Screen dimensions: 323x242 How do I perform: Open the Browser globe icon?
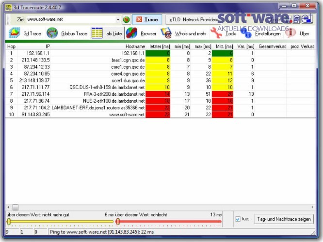(131, 33)
